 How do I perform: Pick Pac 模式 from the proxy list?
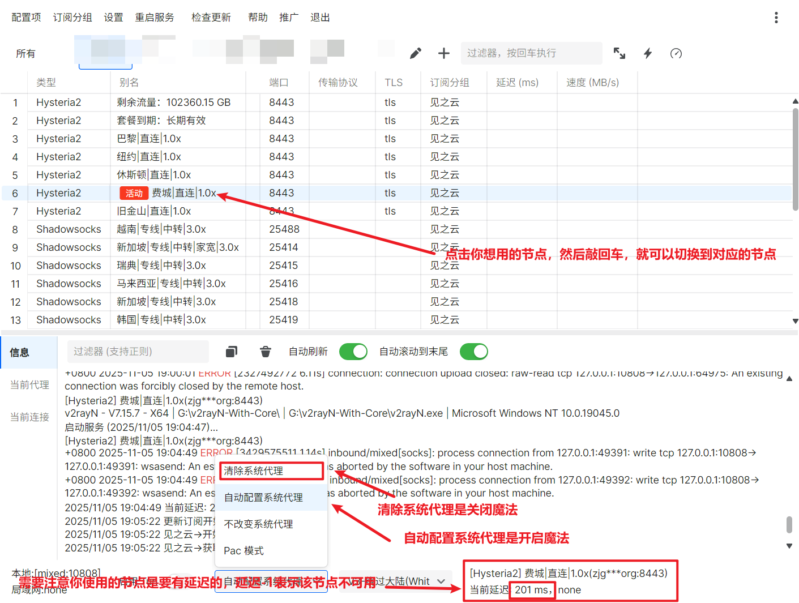tap(244, 550)
